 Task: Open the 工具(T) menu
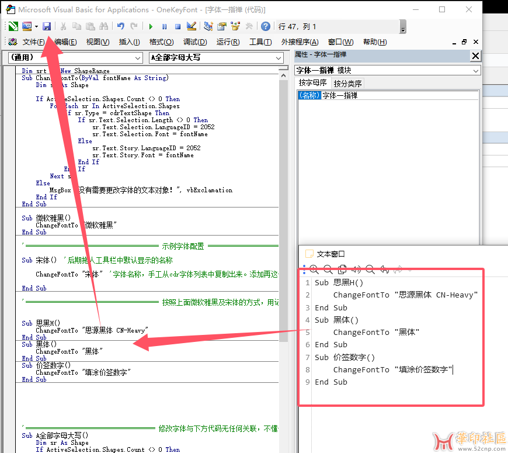[260, 42]
